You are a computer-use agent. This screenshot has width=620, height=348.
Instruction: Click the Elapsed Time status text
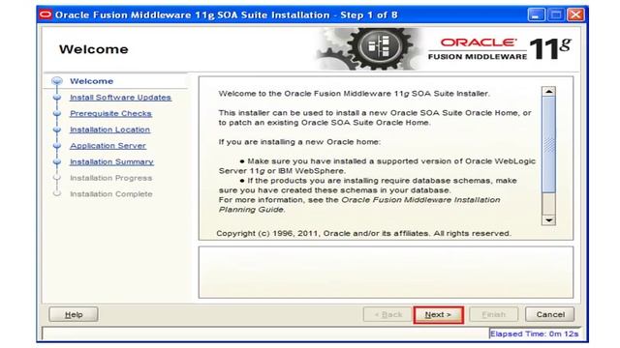[x=534, y=334]
